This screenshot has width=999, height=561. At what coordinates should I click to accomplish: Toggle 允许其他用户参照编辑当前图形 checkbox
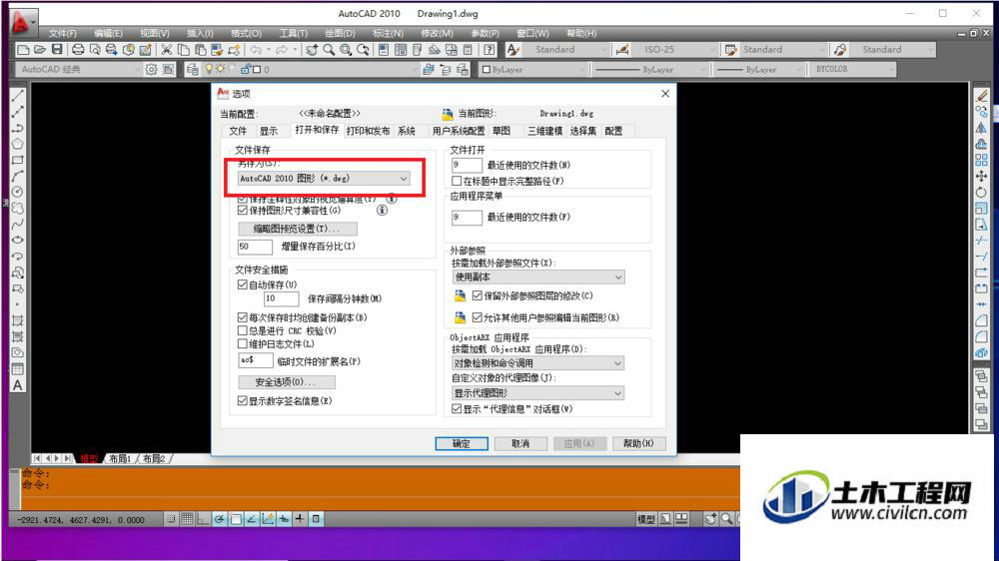pyautogui.click(x=478, y=317)
